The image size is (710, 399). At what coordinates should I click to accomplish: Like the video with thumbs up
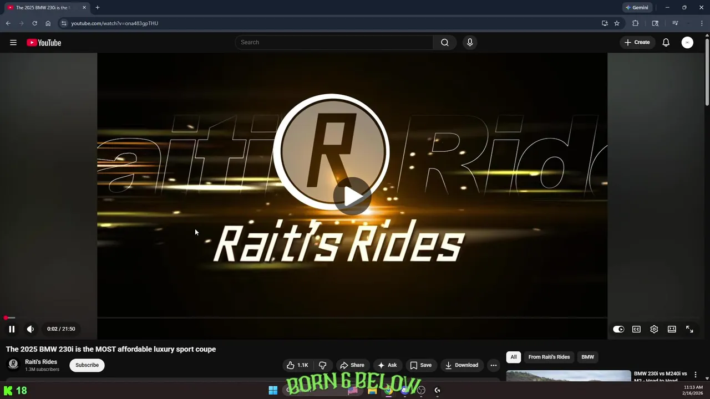point(297,365)
